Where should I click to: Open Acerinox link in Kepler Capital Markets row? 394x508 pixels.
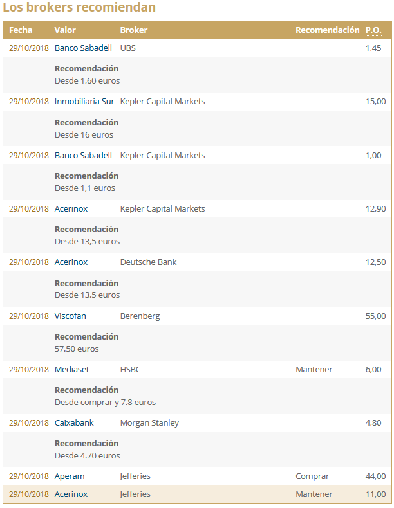click(x=71, y=208)
